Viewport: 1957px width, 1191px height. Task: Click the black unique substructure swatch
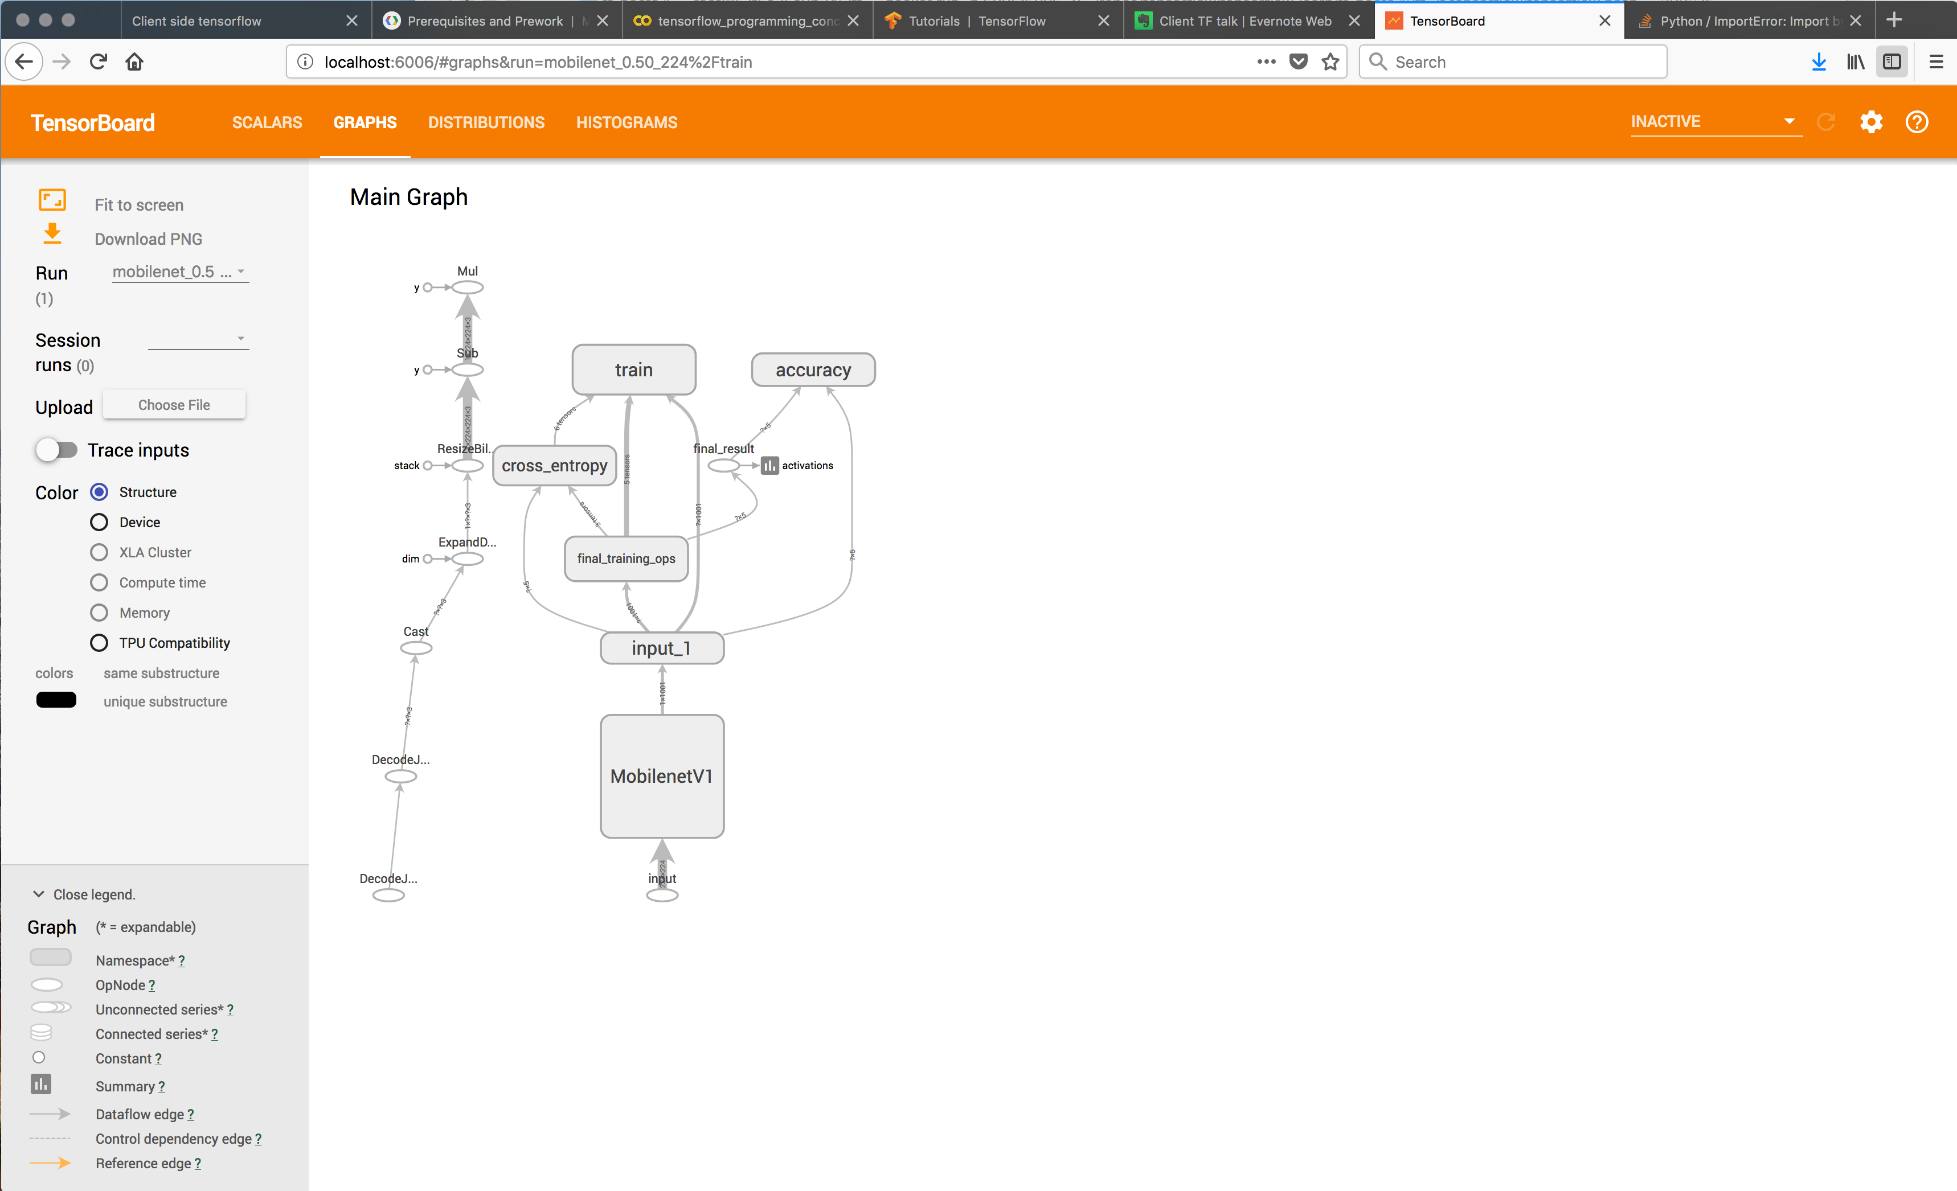(56, 700)
